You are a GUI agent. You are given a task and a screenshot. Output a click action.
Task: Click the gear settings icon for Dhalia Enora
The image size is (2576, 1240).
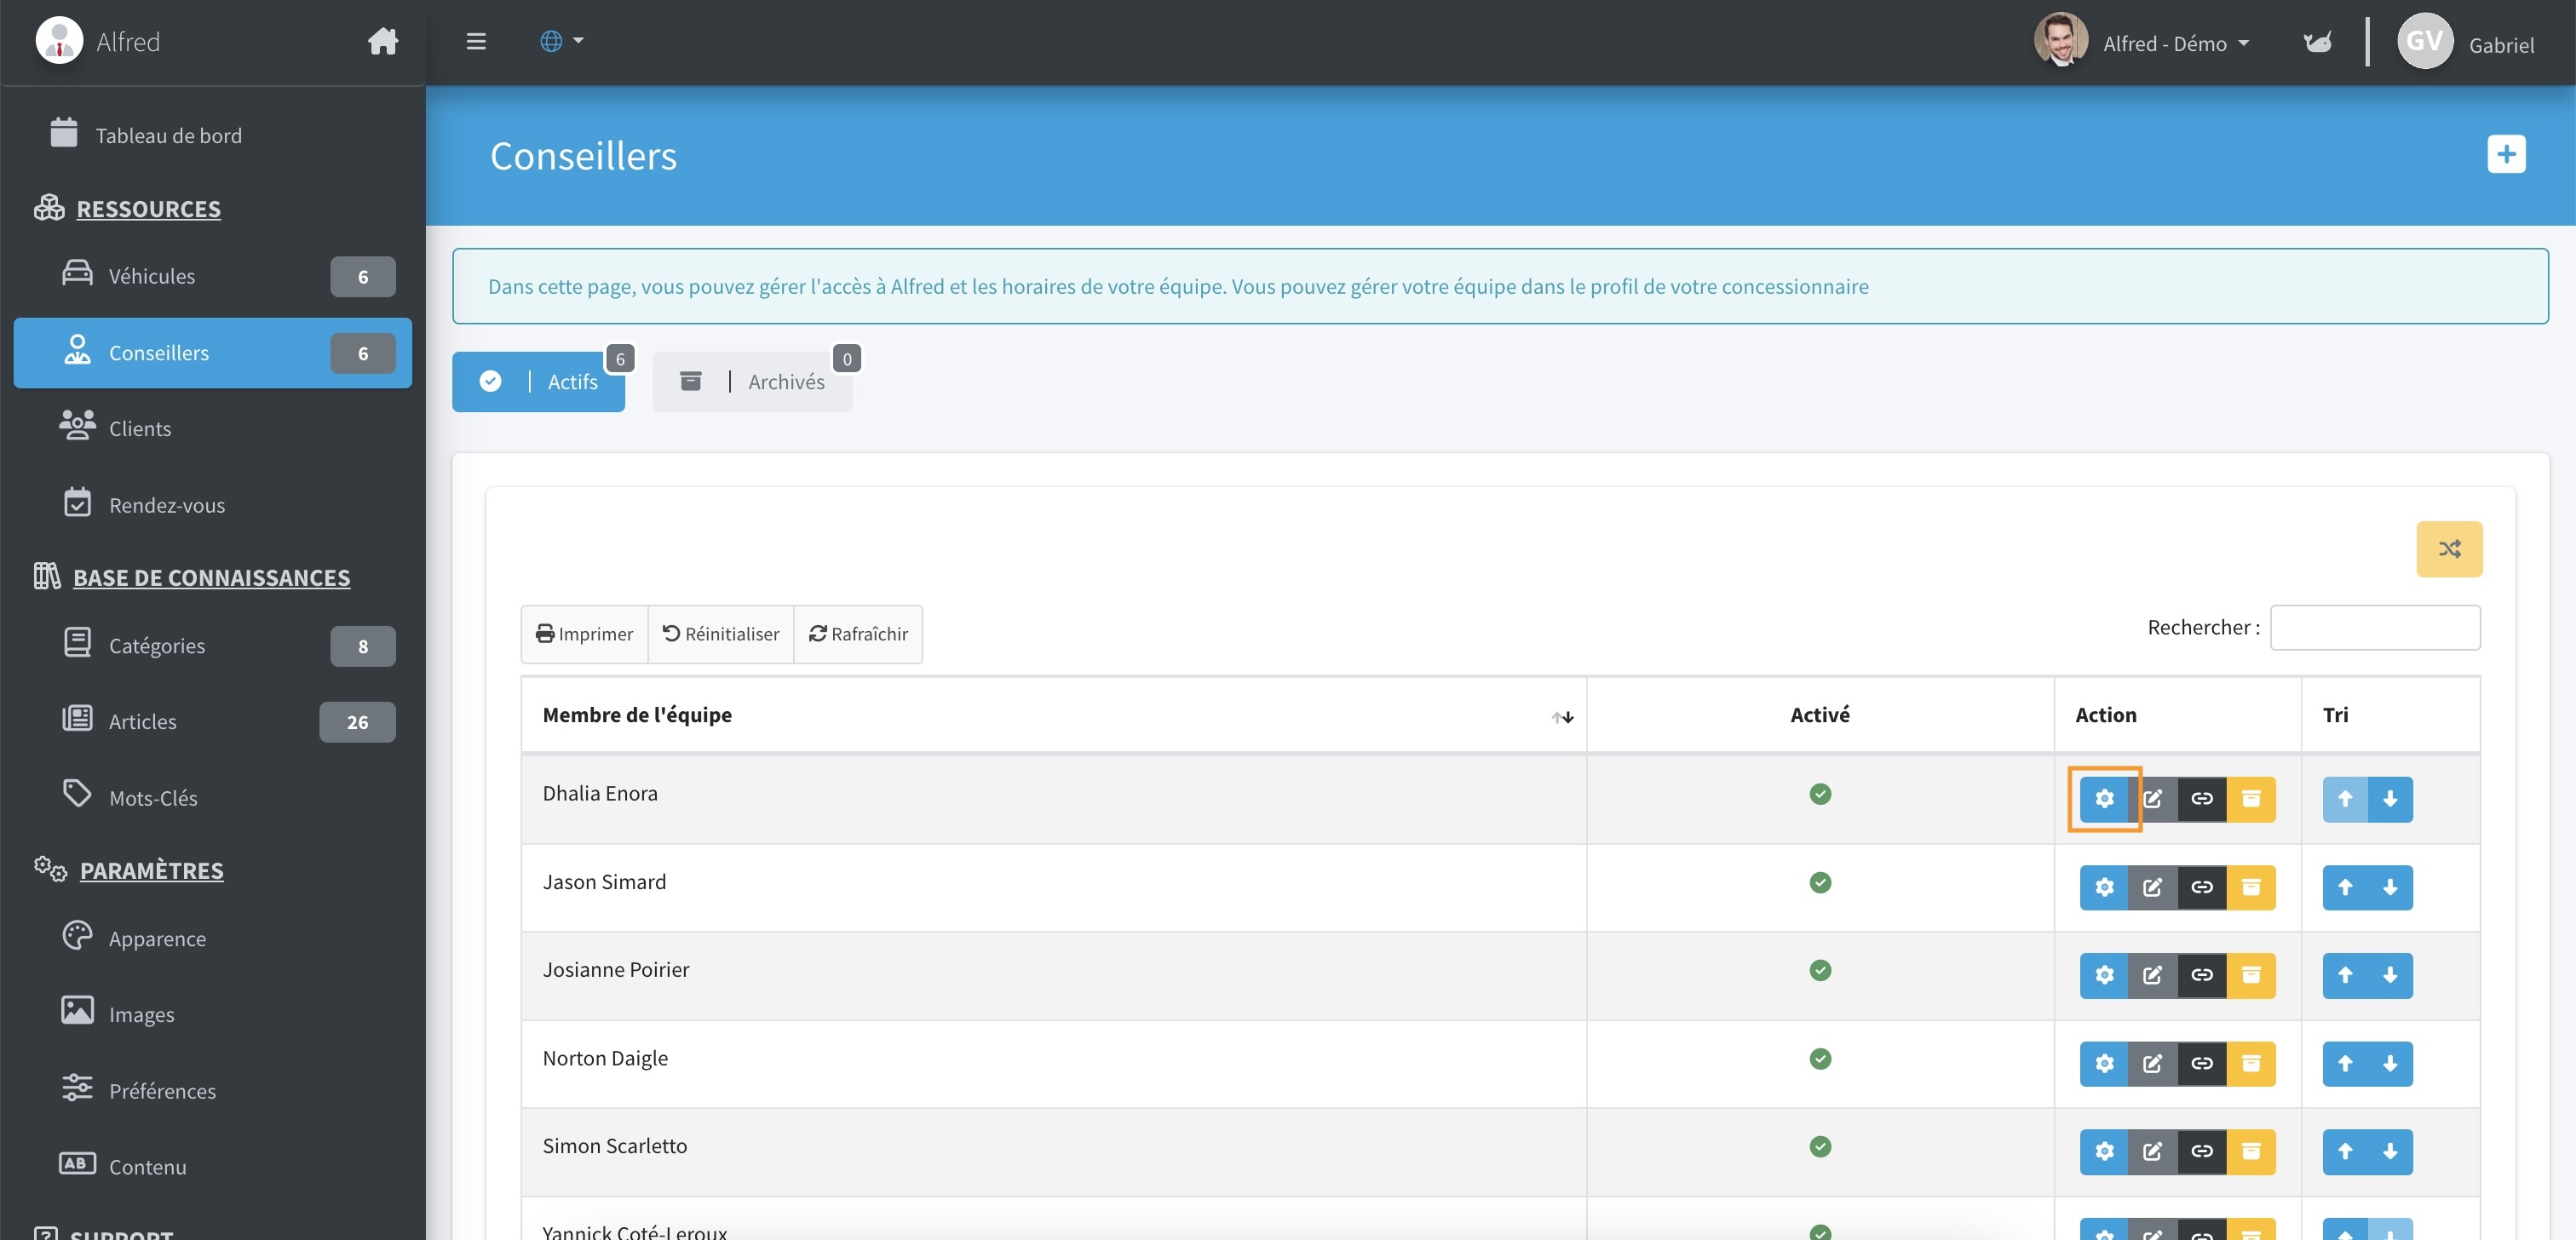2104,798
